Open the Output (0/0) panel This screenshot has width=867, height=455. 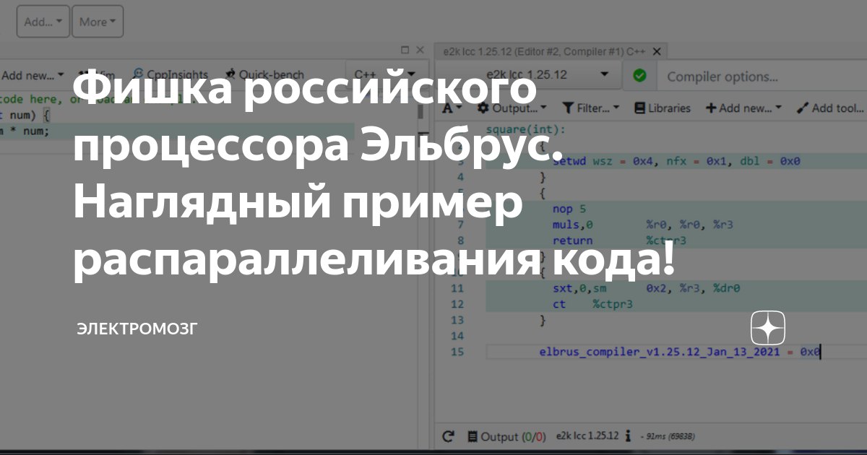506,436
